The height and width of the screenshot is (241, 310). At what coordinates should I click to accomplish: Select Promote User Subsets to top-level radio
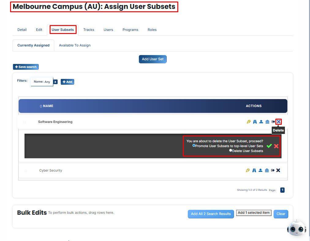tap(194, 146)
